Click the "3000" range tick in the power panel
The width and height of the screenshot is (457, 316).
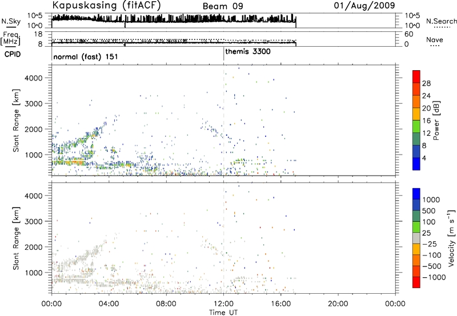tap(34, 104)
